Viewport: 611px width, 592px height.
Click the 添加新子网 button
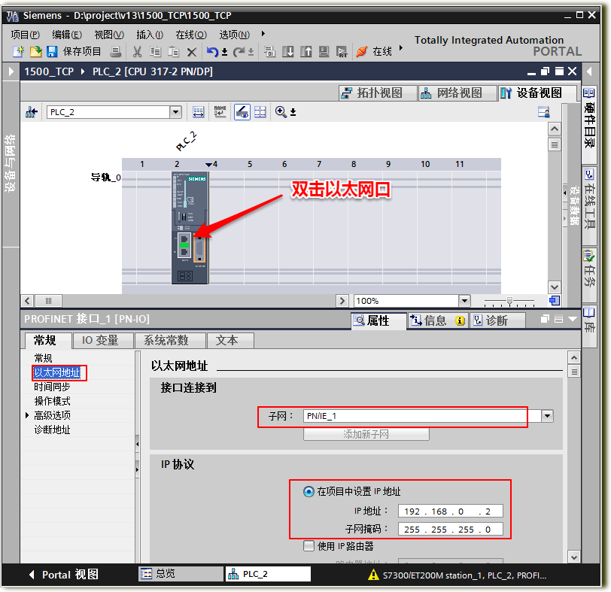tap(366, 434)
